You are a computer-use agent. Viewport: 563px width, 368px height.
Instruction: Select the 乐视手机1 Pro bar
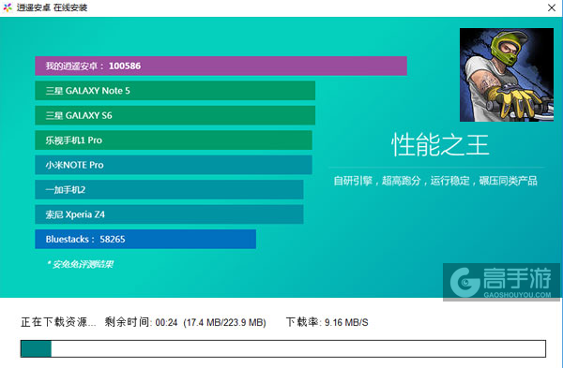pyautogui.click(x=174, y=140)
